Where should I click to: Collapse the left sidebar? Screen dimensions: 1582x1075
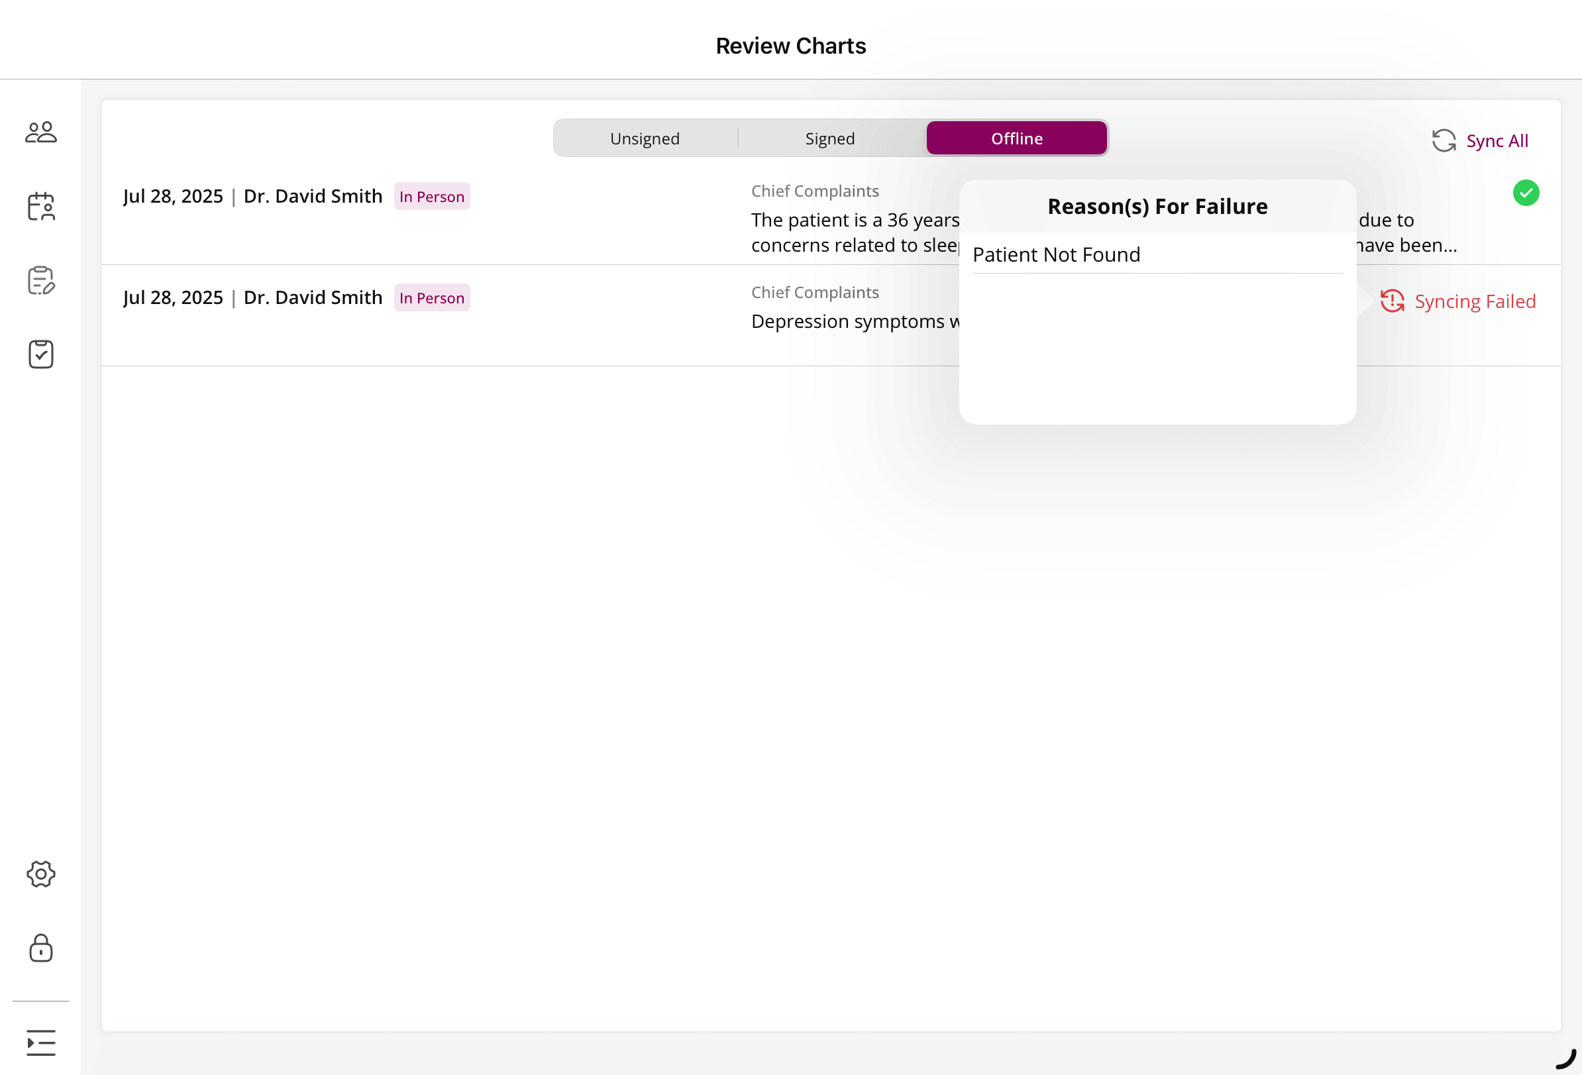point(40,1043)
